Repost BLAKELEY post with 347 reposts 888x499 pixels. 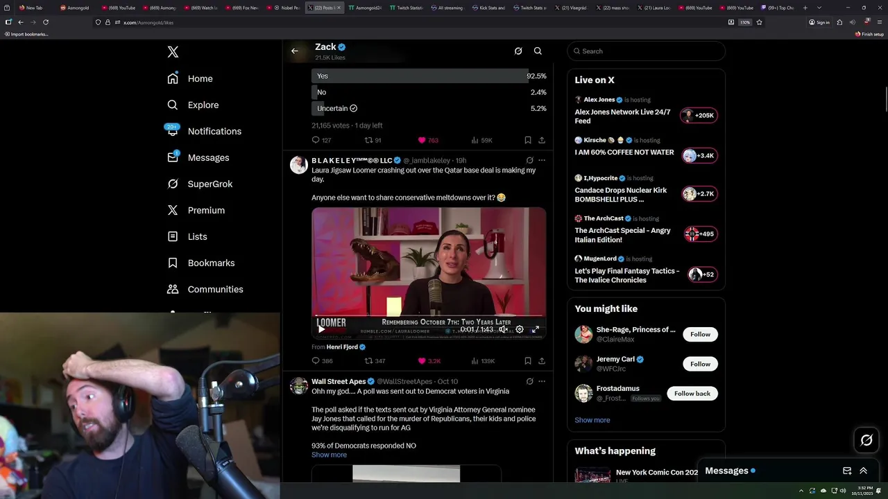click(x=375, y=361)
